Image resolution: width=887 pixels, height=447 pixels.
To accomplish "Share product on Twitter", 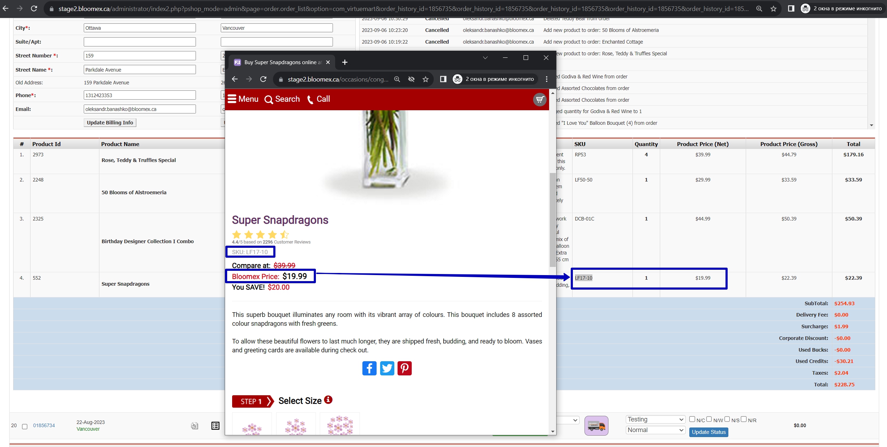I will coord(387,368).
